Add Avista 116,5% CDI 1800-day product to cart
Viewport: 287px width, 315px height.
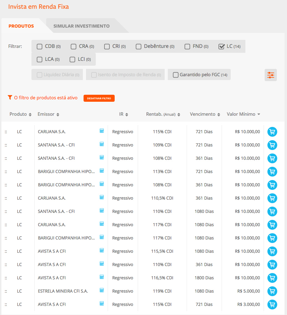[272, 278]
